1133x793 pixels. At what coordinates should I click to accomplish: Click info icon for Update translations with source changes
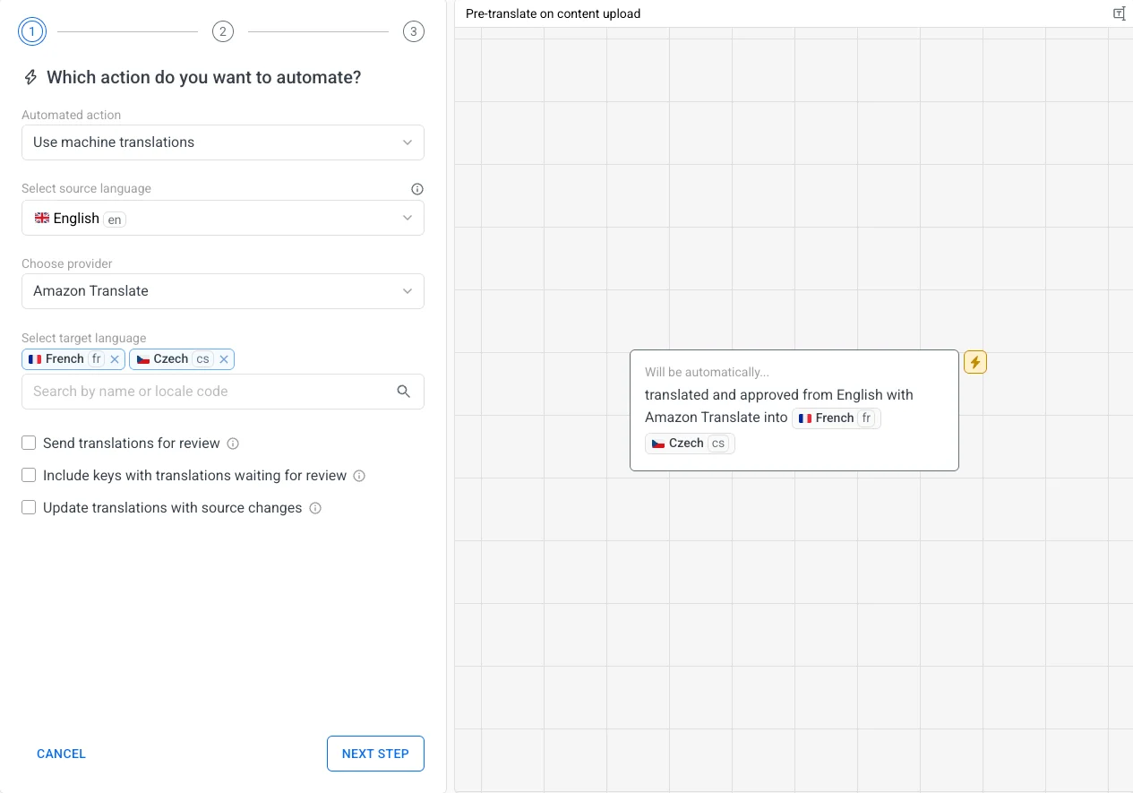pos(315,508)
